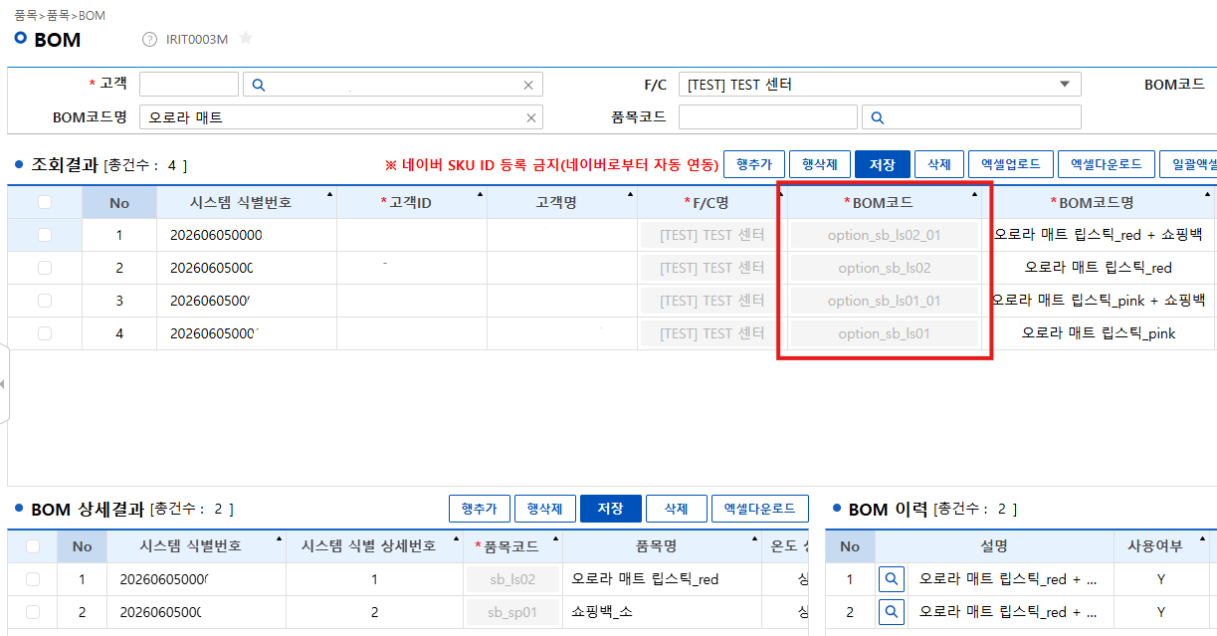Sort by the 시스템 식별번호 column in 조회결과
Viewport: 1217px width, 636px height.
coord(246,202)
